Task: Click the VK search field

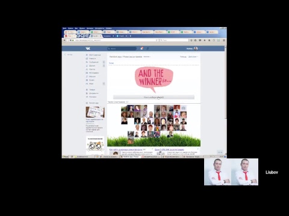Action: point(122,49)
